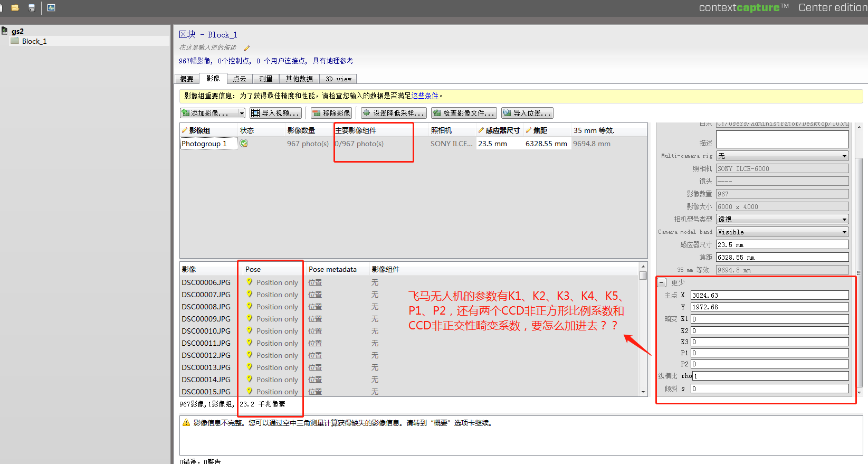Open the 添加影像 dropdown arrow
The height and width of the screenshot is (464, 868).
tap(242, 113)
